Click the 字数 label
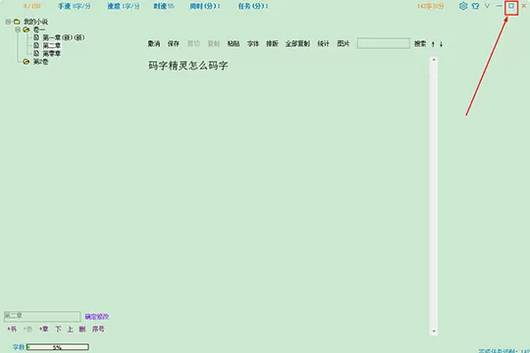The image size is (530, 353). point(19,347)
